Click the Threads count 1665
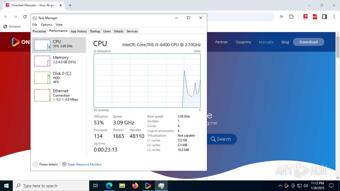 [x=118, y=136]
